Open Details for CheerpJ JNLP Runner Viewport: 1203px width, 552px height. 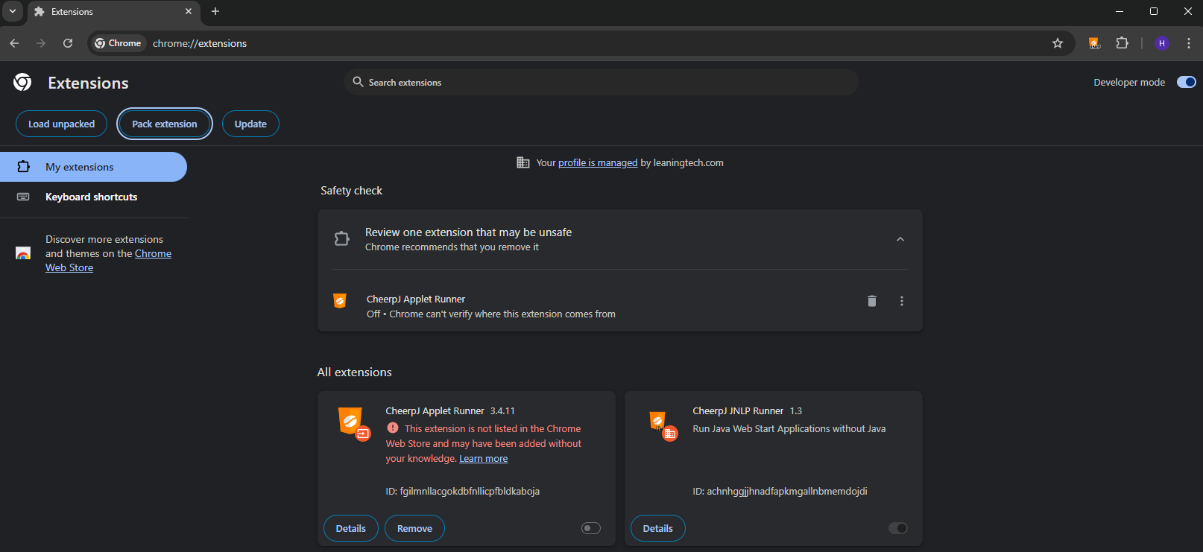pos(657,528)
